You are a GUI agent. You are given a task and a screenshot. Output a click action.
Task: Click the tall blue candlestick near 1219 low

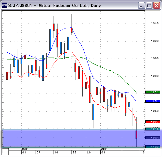coord(93,112)
